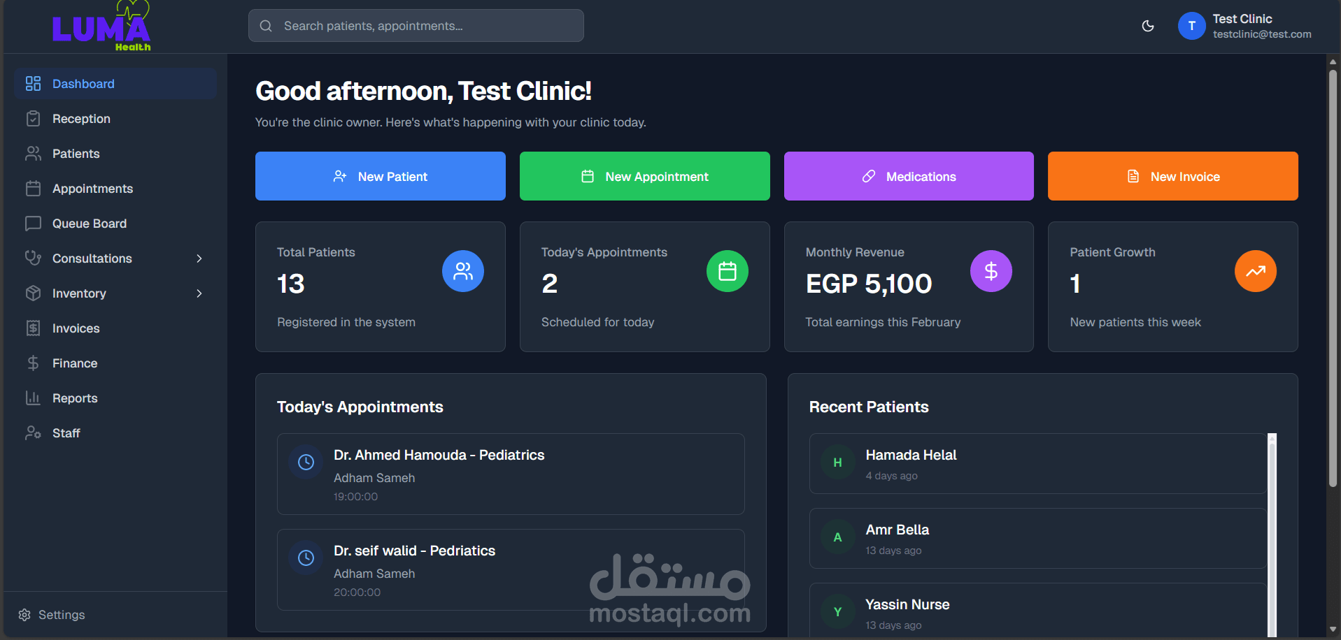Open the Dr. seif walid - Pedriatics appointment
This screenshot has width=1341, height=640.
point(511,569)
